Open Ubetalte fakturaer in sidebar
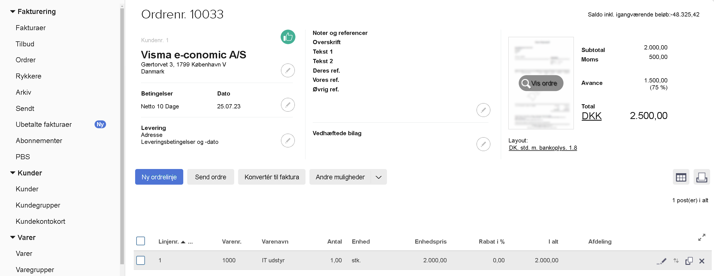 point(44,125)
